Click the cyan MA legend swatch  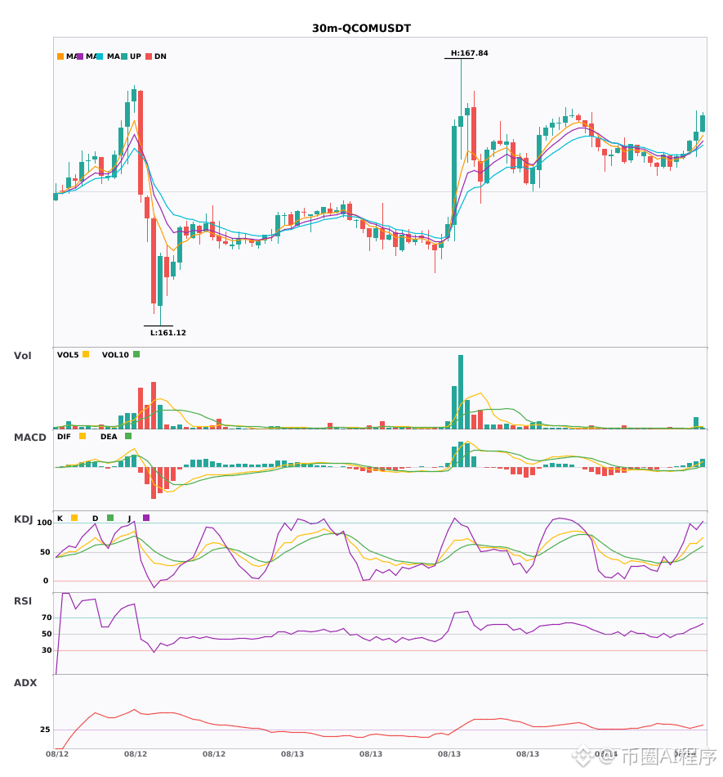(100, 56)
